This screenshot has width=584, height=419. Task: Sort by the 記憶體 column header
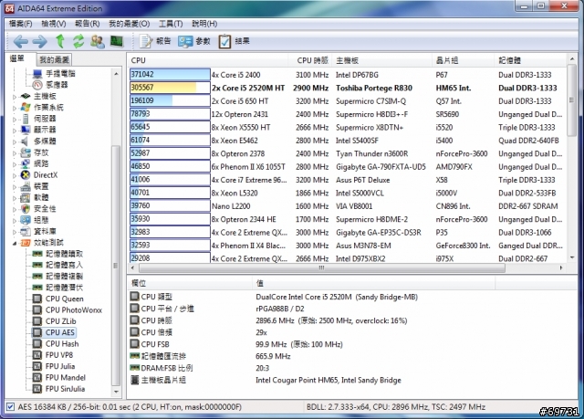(x=531, y=60)
